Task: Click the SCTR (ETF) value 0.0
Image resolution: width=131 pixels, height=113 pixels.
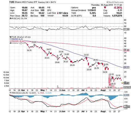Action: 94,16
